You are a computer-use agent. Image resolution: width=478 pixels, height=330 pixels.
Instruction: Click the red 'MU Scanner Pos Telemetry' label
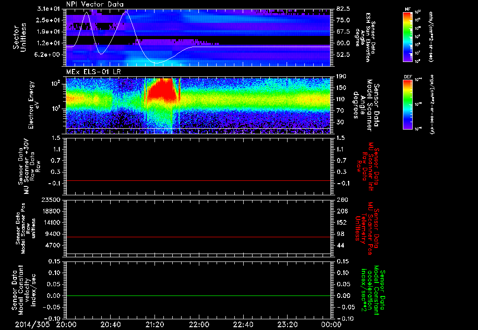[366, 228]
